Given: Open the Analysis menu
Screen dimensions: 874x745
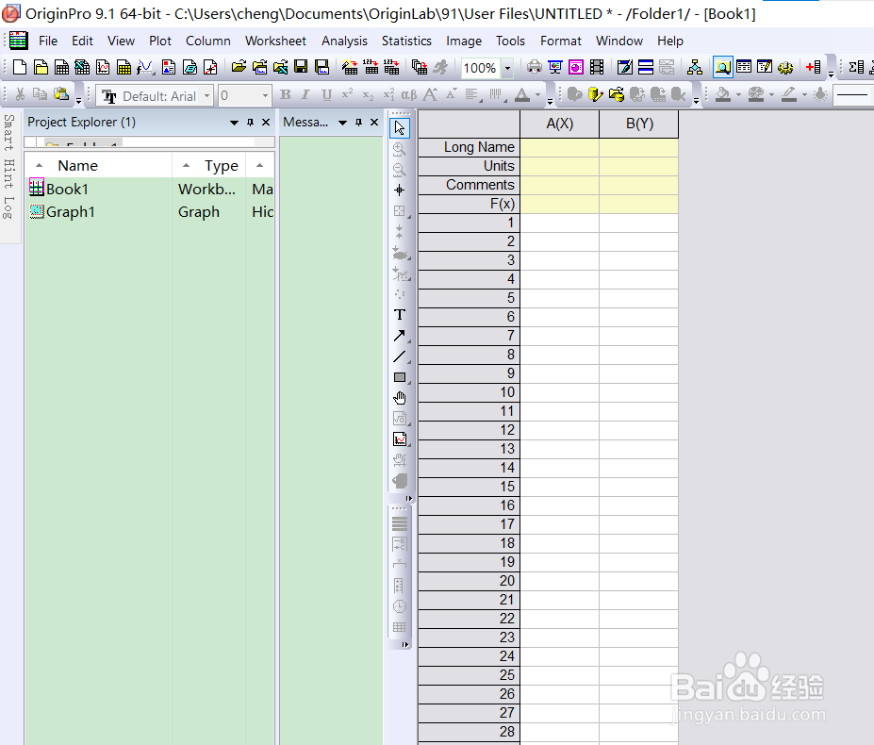Looking at the screenshot, I should pyautogui.click(x=344, y=41).
